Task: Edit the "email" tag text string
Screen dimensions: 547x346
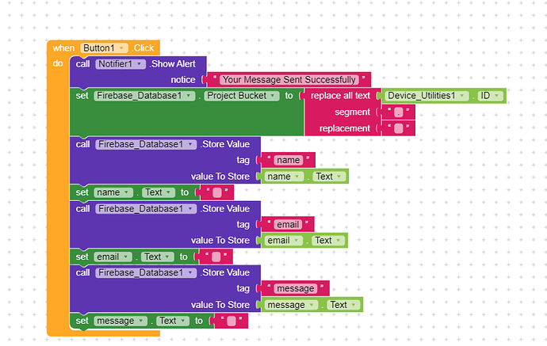Action: click(x=288, y=225)
